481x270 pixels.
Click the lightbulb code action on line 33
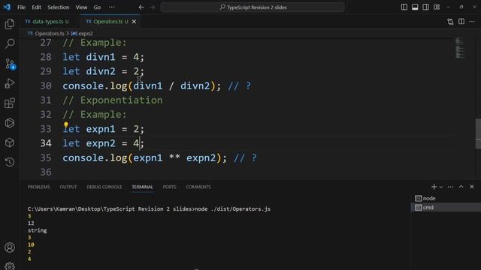(66, 124)
